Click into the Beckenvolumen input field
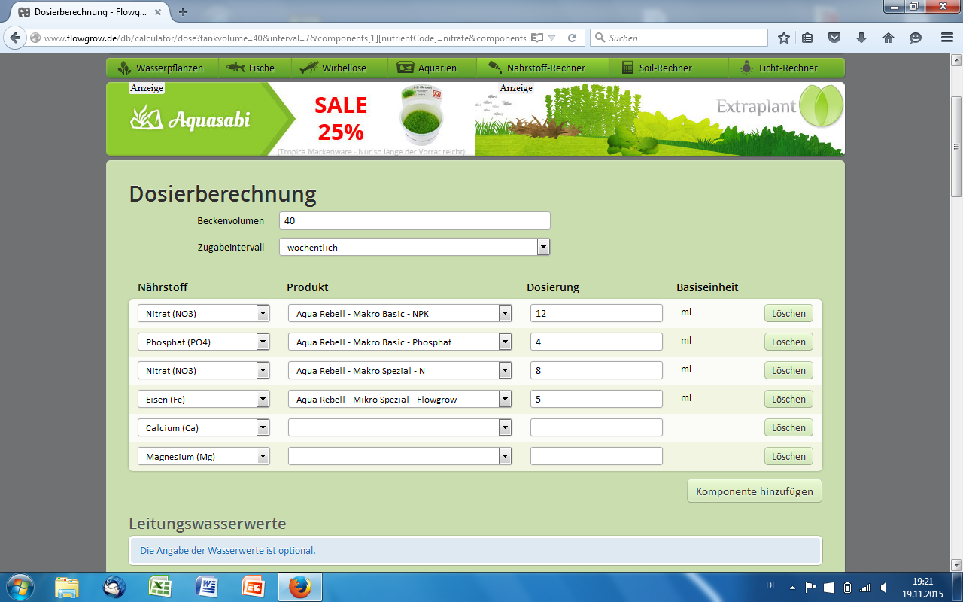The height and width of the screenshot is (602, 963). pos(415,220)
